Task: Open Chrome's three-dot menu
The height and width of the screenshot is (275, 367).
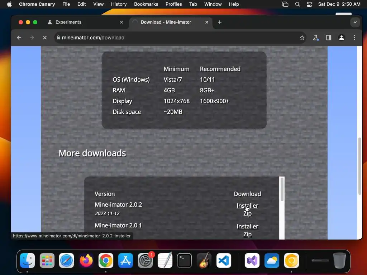Action: click(354, 38)
